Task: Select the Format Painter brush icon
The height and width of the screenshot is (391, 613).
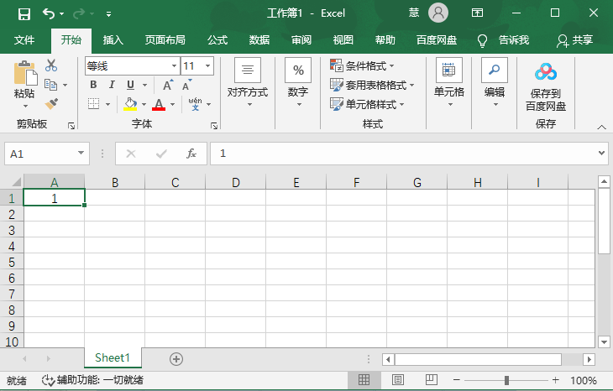Action: 52,104
